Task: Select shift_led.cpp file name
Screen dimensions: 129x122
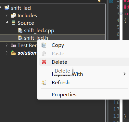Action: [x=39, y=31]
